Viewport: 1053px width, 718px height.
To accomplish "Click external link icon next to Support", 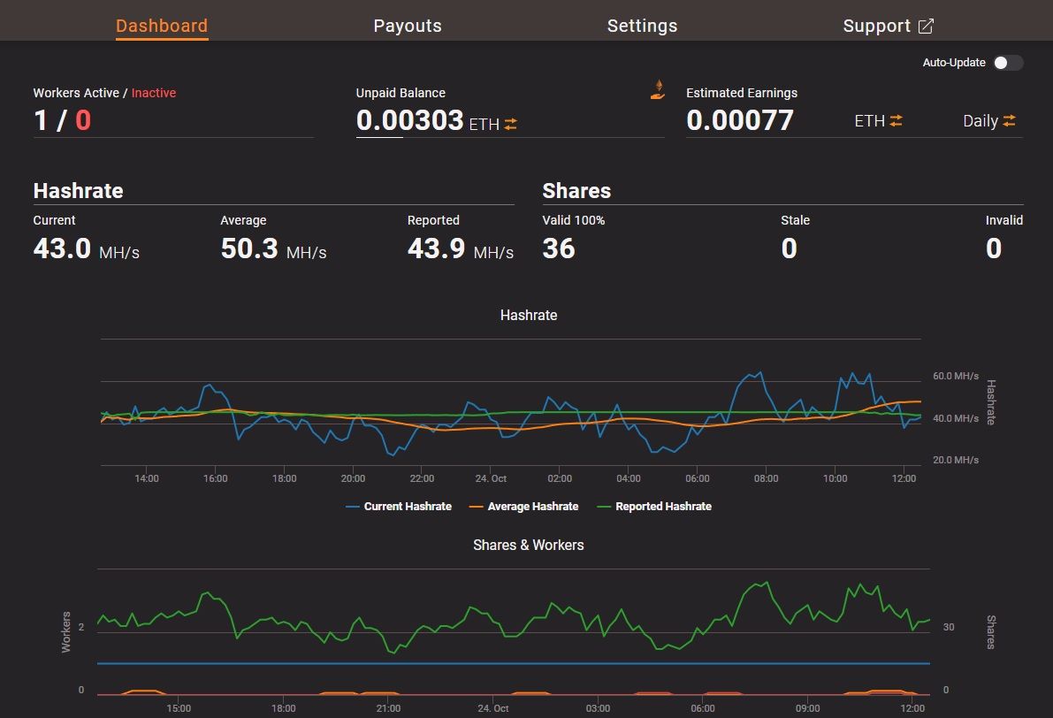I will 926,27.
